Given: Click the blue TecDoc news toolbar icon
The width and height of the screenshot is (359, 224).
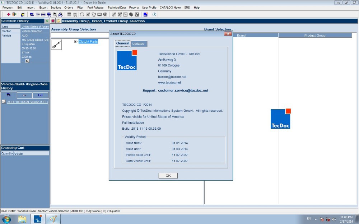Looking at the screenshot, I should [146, 14].
